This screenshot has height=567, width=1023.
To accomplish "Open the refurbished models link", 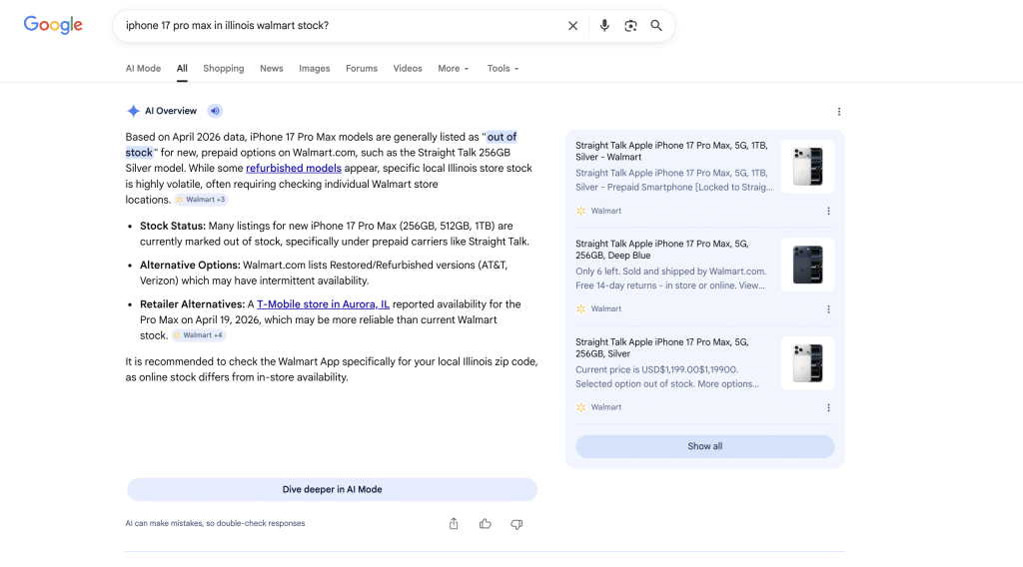I will pos(294,169).
